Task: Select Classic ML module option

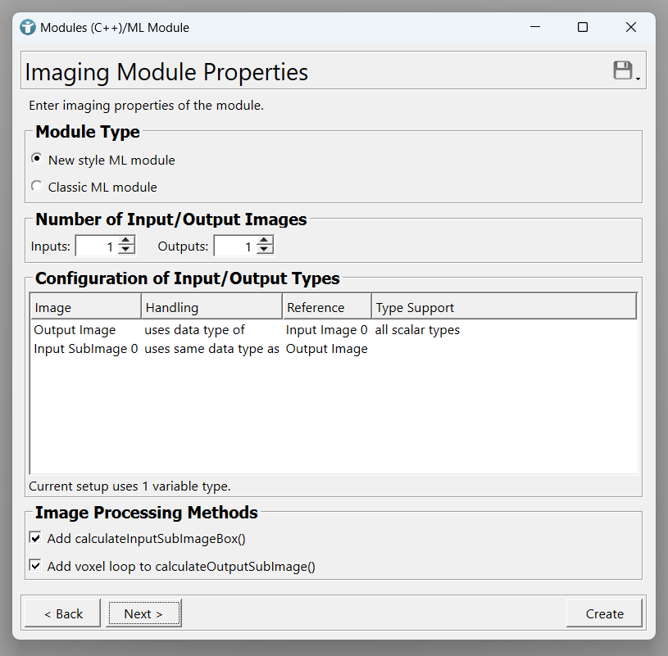Action: (x=36, y=186)
